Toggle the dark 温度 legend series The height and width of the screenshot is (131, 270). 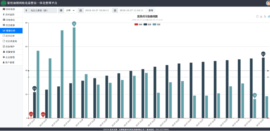147,25
